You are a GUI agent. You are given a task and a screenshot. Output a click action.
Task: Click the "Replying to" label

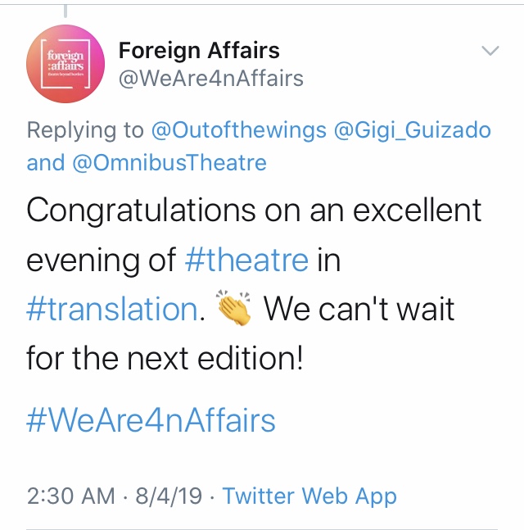click(x=85, y=131)
